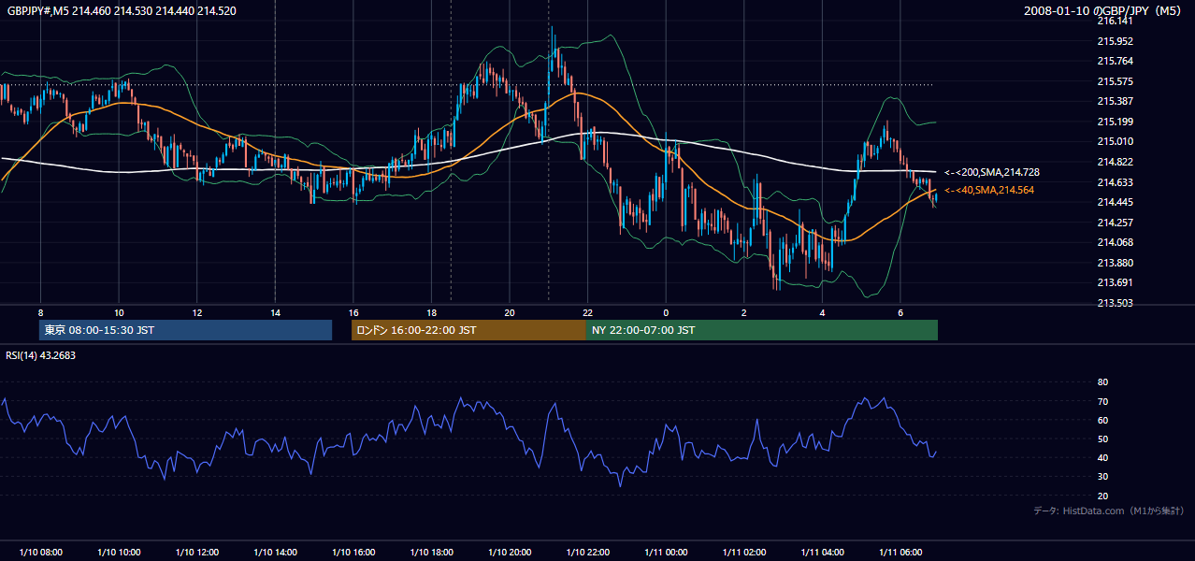Click RSI scale level 70
This screenshot has height=561, width=1195.
[x=1102, y=401]
